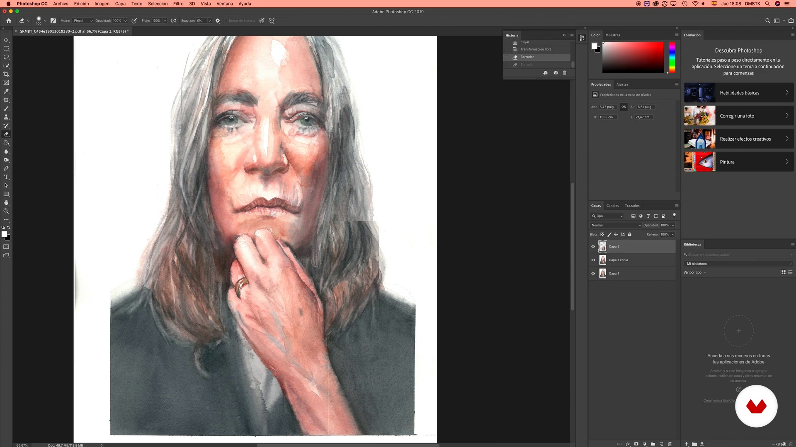Swap foreground and background colors

tap(9, 228)
